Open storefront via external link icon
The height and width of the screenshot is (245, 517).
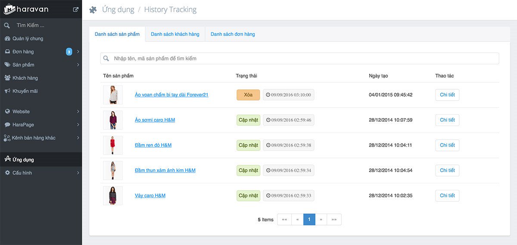[76, 9]
